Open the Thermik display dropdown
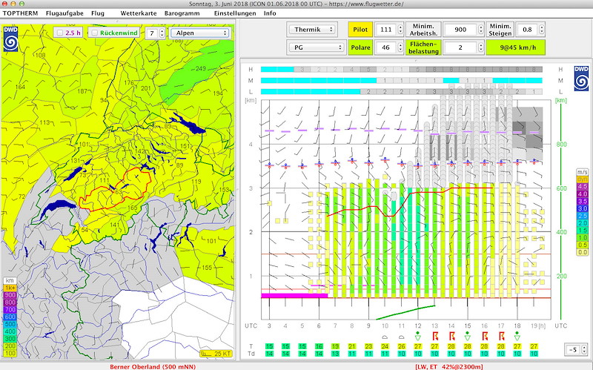 (312, 30)
